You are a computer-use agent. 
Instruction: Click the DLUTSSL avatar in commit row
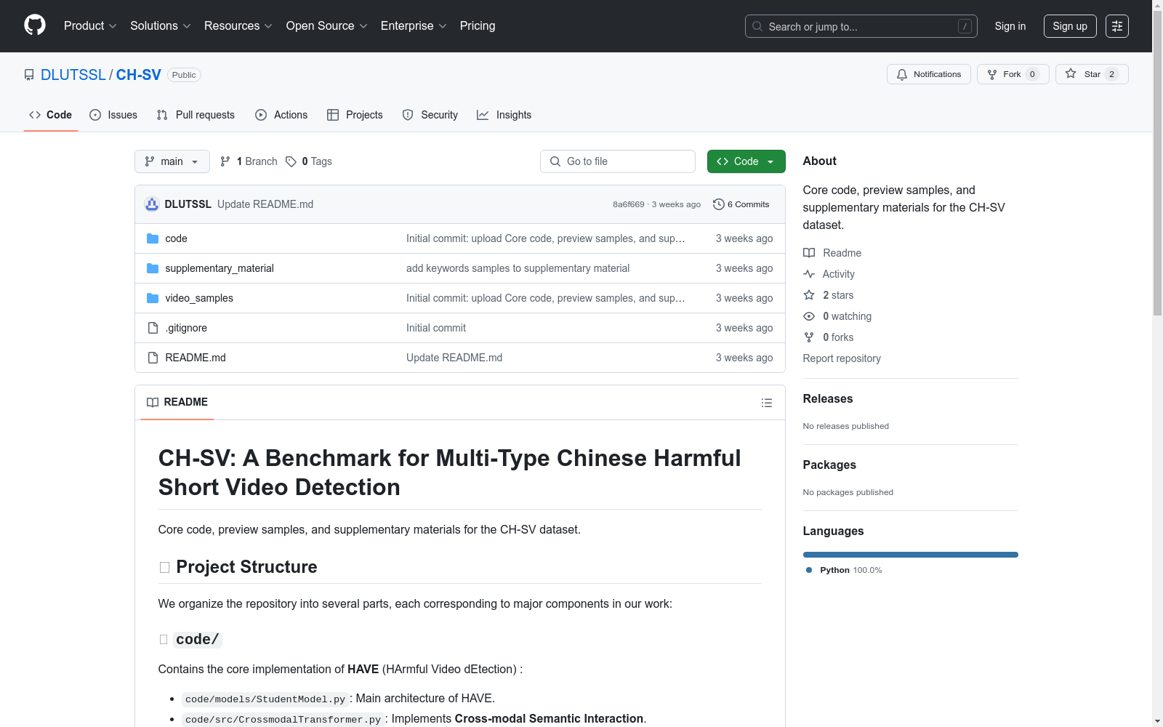(x=152, y=204)
